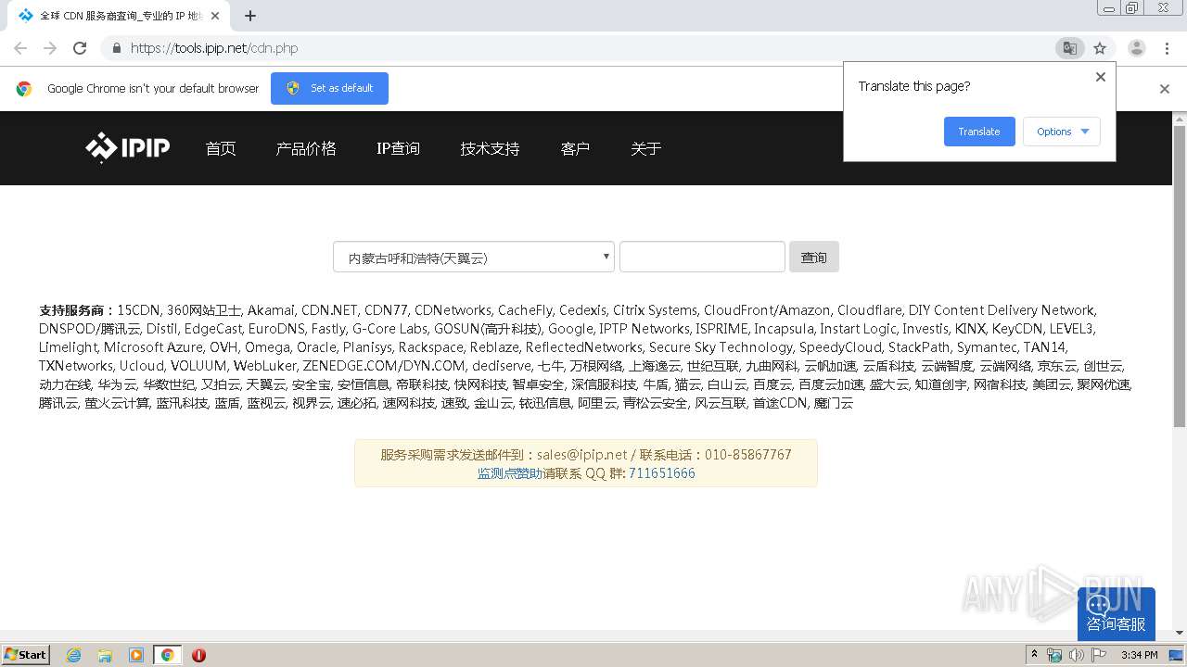This screenshot has height=667, width=1187.
Task: Focus the domain query input field
Action: tap(702, 257)
